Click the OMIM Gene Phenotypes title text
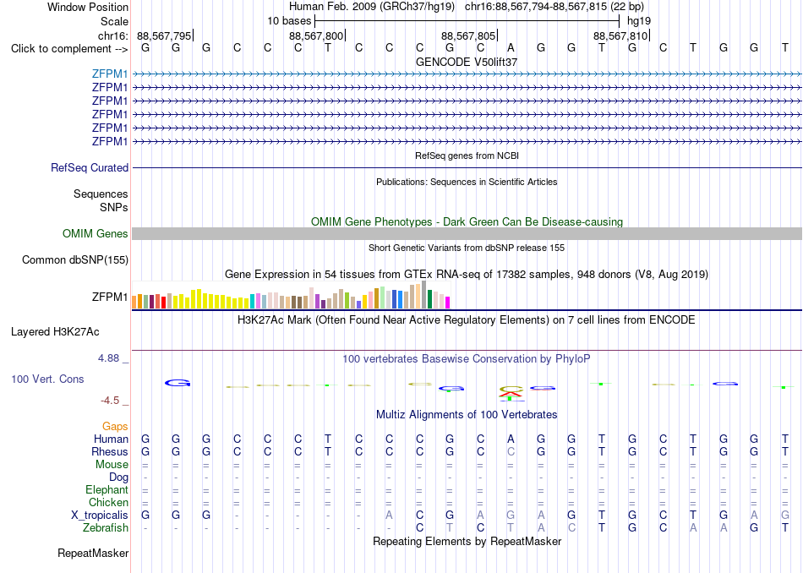Image resolution: width=803 pixels, height=573 pixels. pos(467,221)
